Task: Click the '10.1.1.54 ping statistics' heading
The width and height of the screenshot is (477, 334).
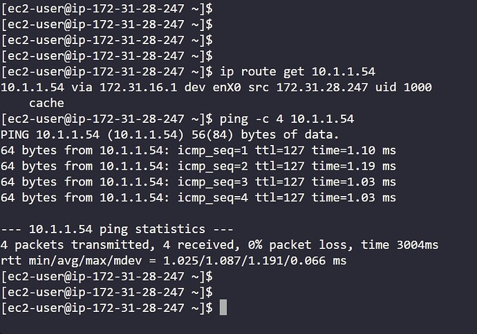Action: coord(117,229)
